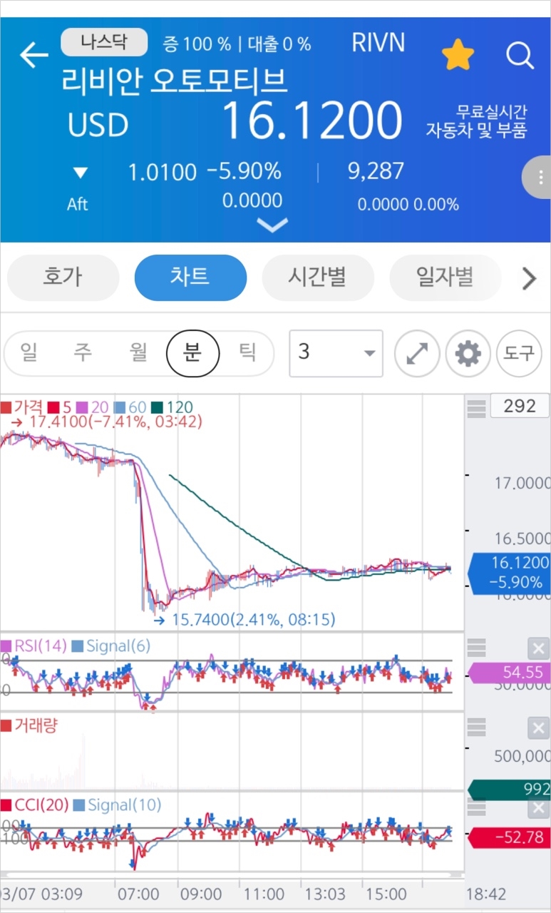Click the purple 54.55 RSI tag
The width and height of the screenshot is (551, 913).
pyautogui.click(x=510, y=672)
